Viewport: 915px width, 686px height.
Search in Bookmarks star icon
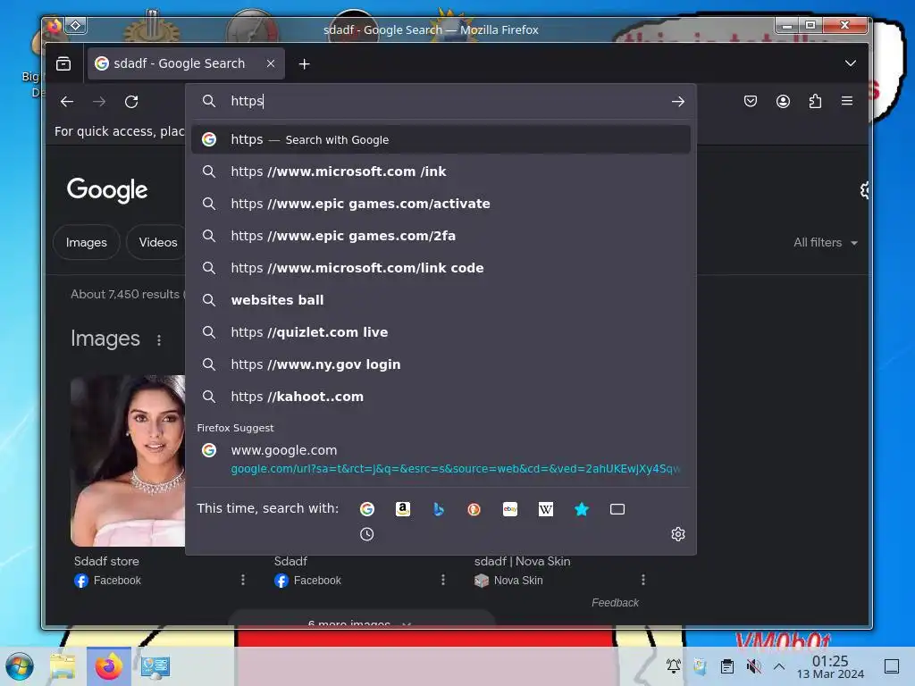[x=581, y=509]
